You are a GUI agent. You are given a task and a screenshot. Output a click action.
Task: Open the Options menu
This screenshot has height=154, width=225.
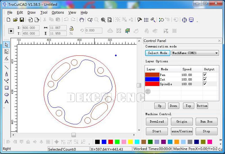coord(58,13)
